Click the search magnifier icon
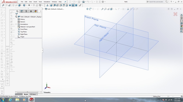Viewport: 183px width, 102px height. (167, 2)
